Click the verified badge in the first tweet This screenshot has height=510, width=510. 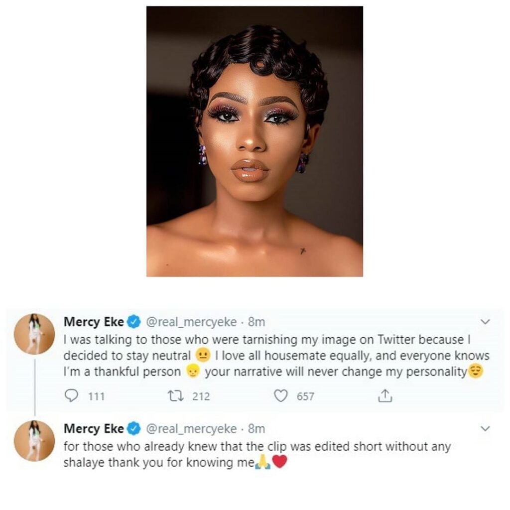tap(133, 322)
